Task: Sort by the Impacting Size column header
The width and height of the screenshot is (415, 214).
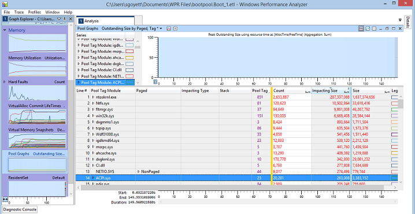Action: (331, 91)
